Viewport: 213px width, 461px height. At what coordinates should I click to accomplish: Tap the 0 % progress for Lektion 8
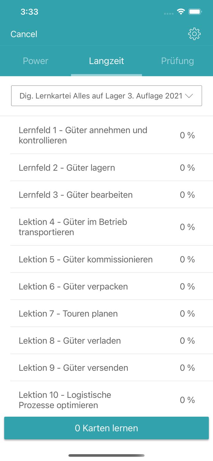187,341
